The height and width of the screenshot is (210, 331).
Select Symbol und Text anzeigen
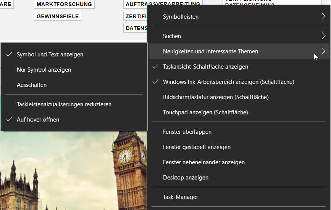[x=50, y=55]
